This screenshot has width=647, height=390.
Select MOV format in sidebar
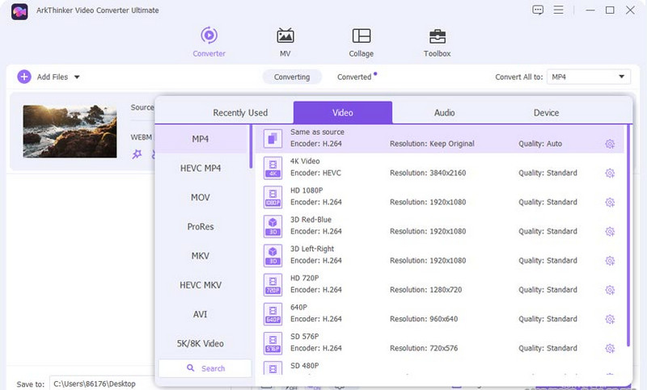201,197
